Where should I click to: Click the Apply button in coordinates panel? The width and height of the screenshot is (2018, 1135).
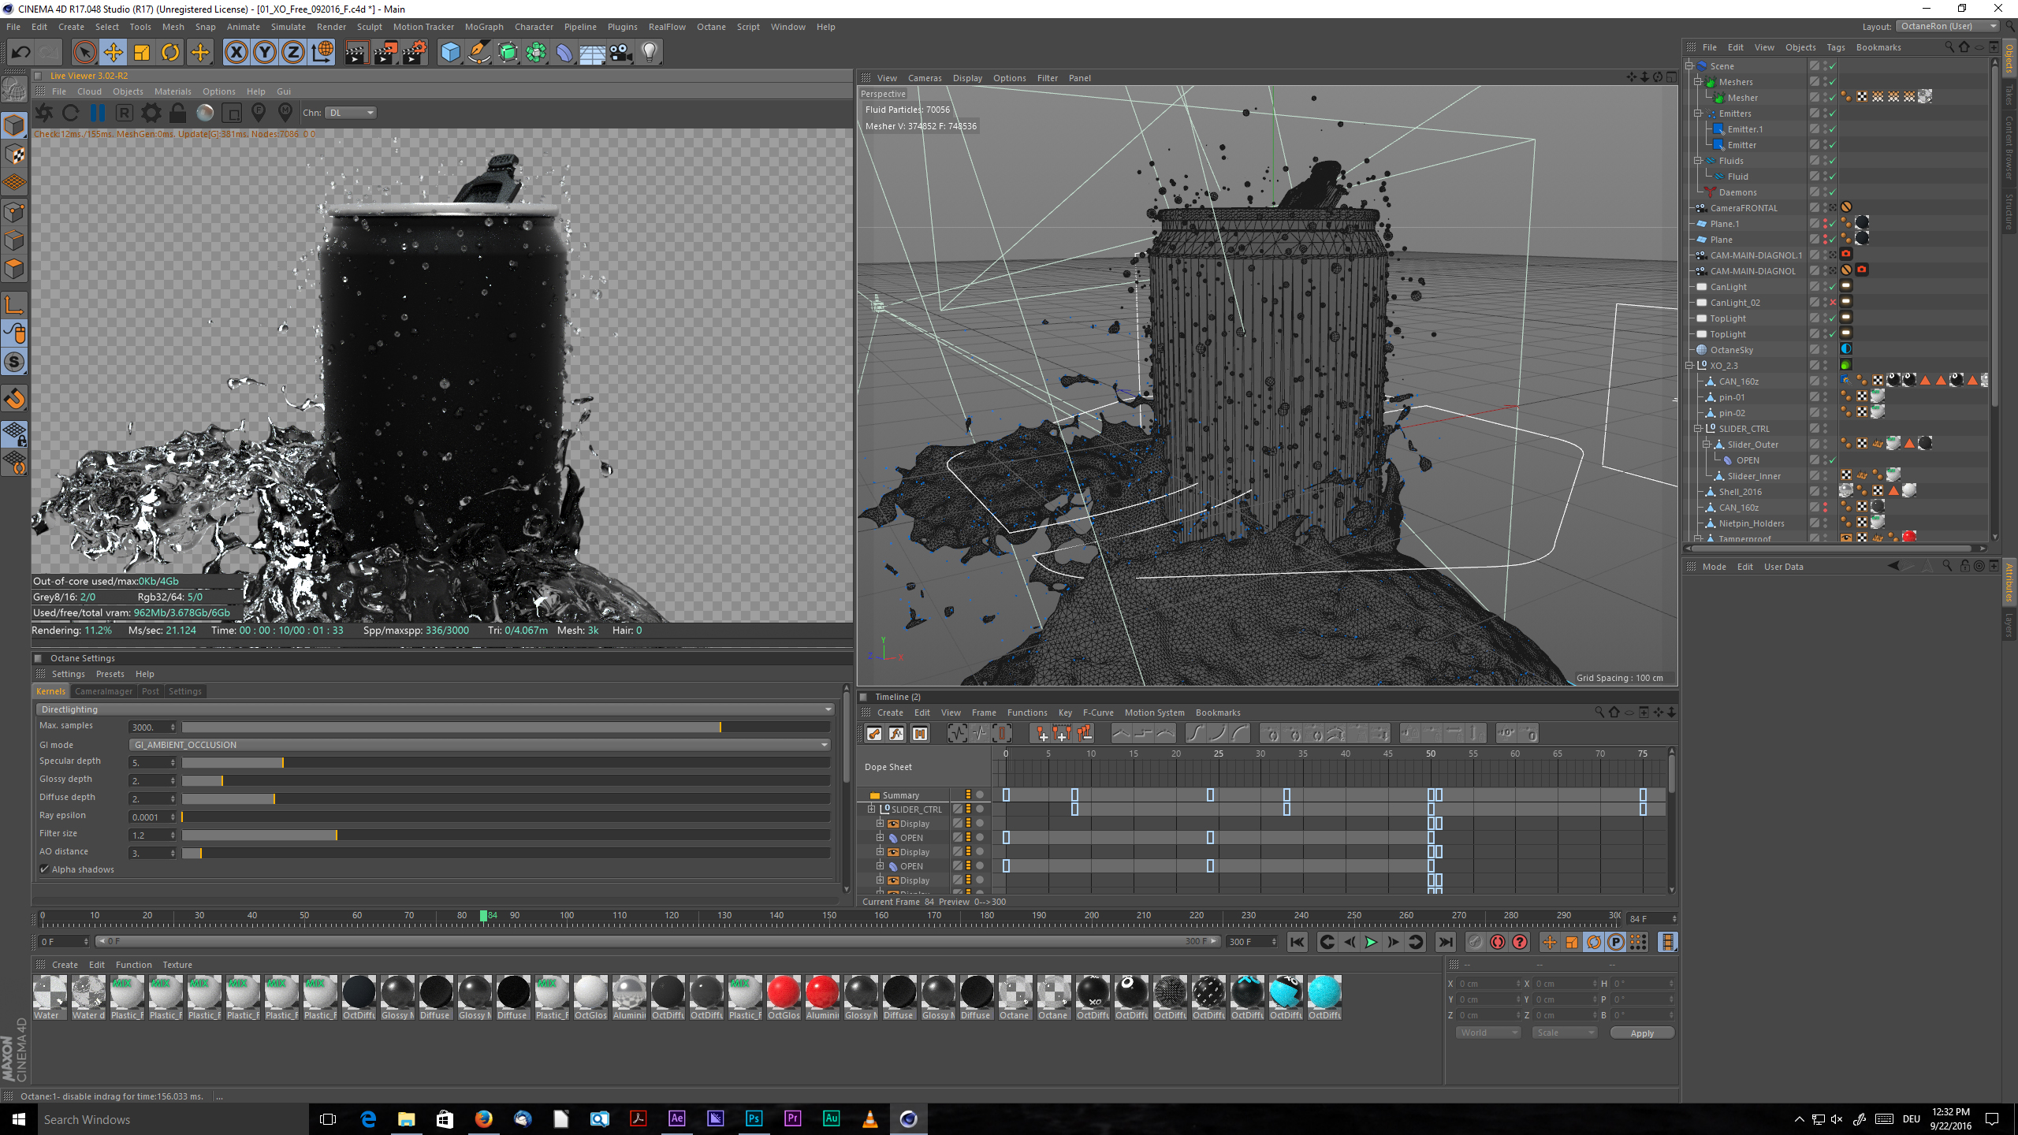(1642, 1033)
